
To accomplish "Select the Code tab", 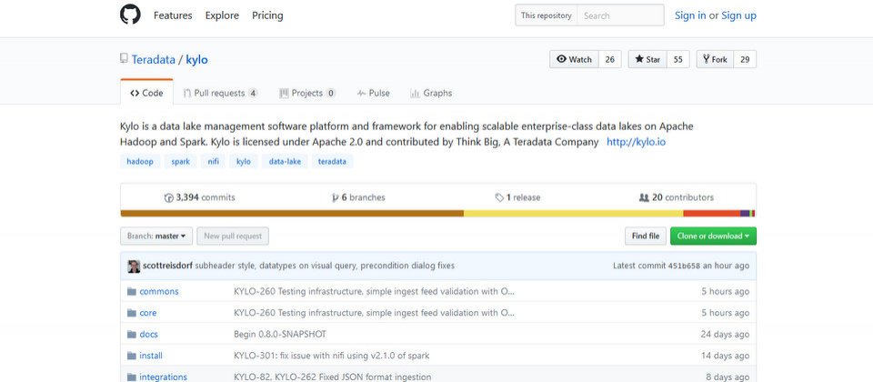I will click(x=146, y=93).
